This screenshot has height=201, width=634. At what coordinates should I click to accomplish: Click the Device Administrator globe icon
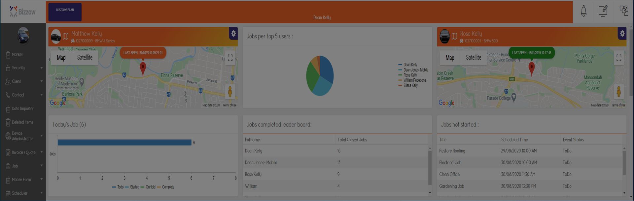[8, 136]
